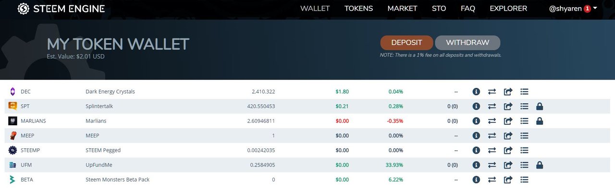Viewport: 615px width, 194px height.
Task: Send SPT tokens via share icon
Action: click(508, 107)
